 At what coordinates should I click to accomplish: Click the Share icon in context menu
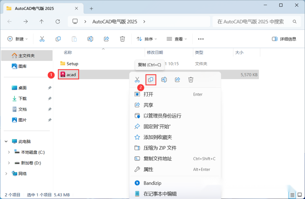tap(177, 80)
